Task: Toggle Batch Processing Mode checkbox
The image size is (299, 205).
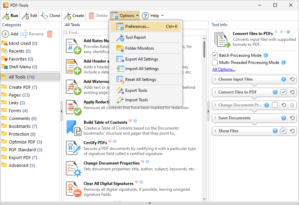Action: click(x=215, y=55)
